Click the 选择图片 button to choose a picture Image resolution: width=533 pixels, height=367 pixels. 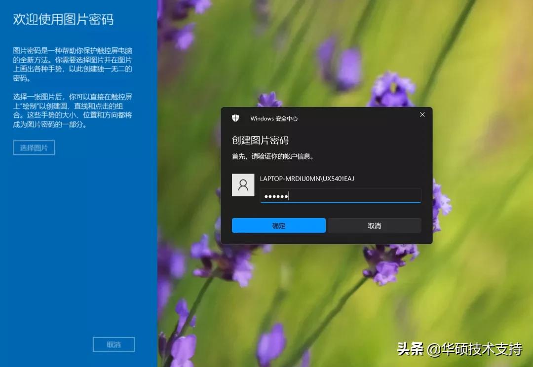[x=34, y=147]
